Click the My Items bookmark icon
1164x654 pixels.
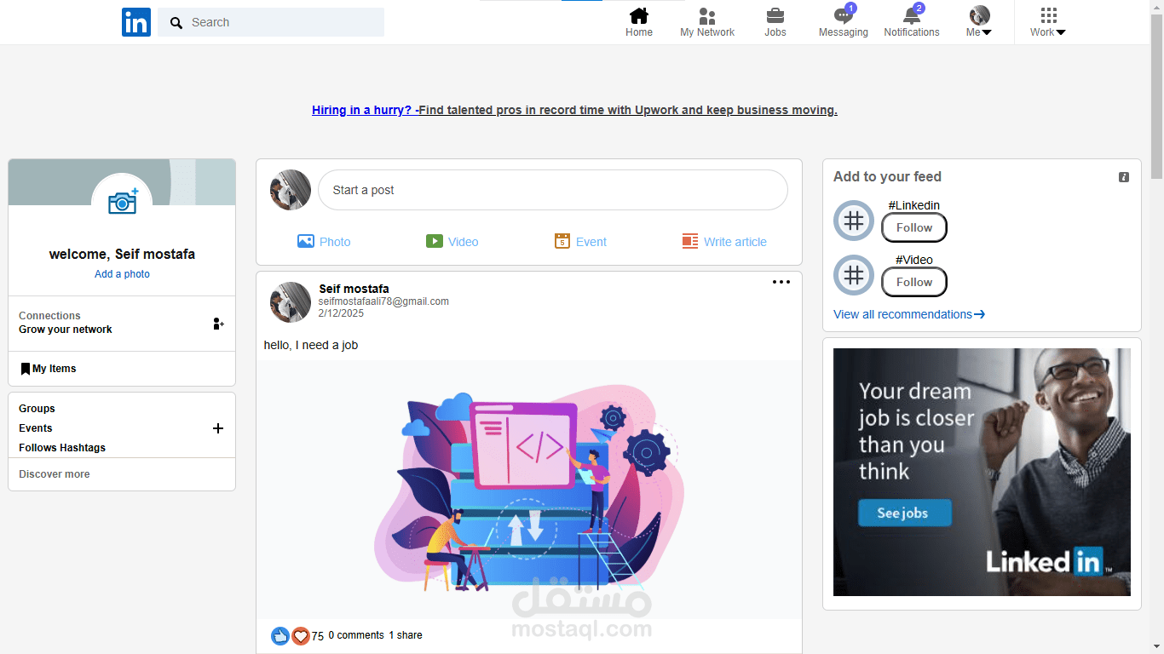pyautogui.click(x=26, y=369)
